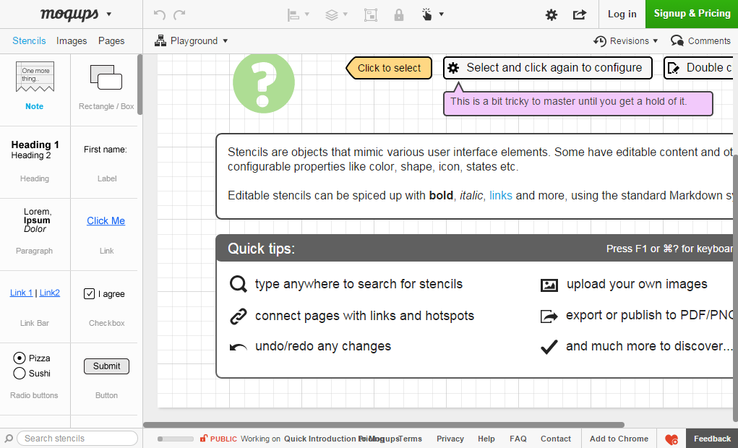Click the blue links word in text
Screen dimensions: 738x448
click(x=501, y=195)
